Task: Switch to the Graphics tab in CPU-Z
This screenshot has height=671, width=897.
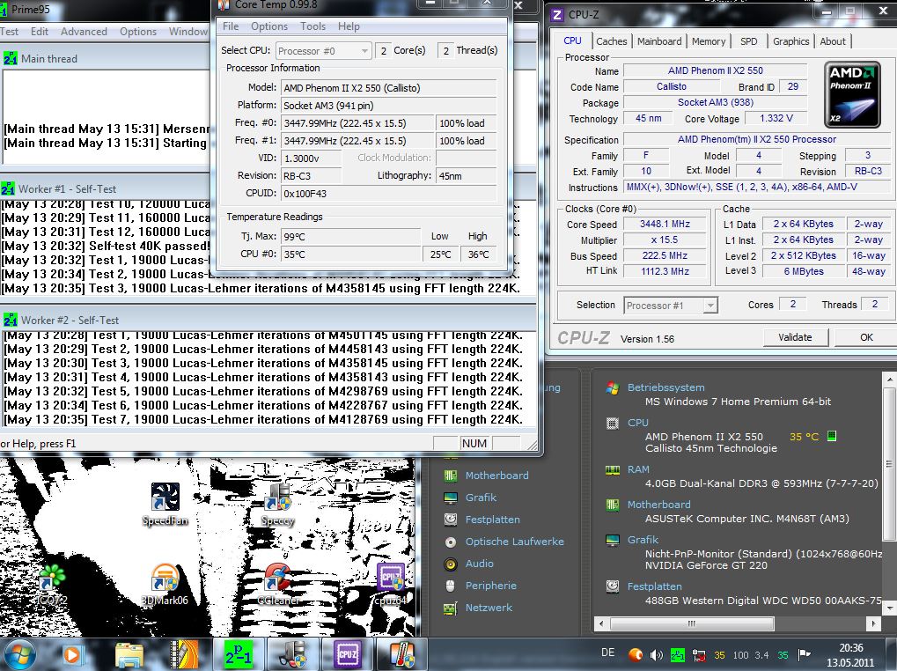Action: click(790, 41)
